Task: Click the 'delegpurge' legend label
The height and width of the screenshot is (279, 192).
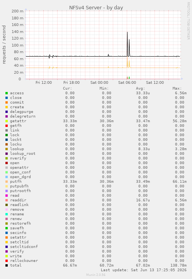Action: click(22, 112)
